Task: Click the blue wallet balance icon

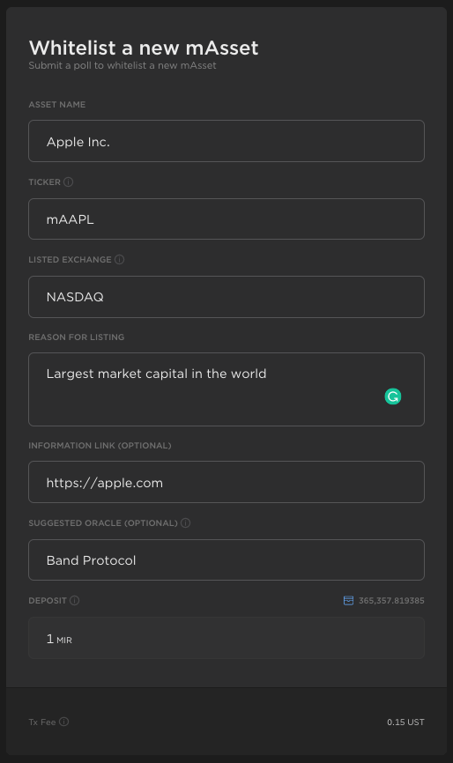Action: [348, 601]
